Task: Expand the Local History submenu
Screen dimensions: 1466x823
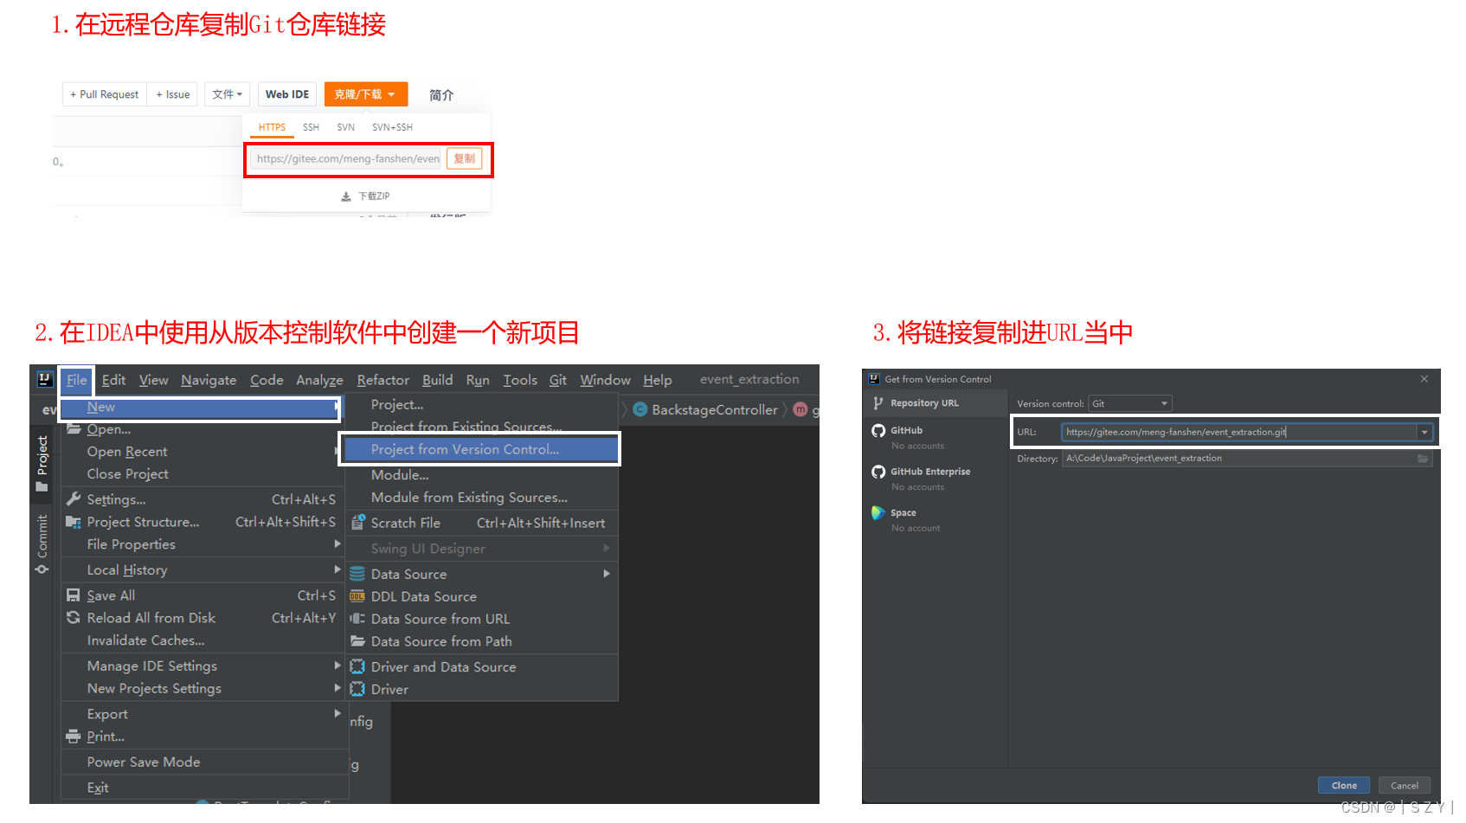Action: [x=204, y=570]
